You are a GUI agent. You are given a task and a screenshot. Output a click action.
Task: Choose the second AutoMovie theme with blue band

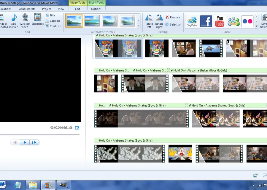[x=92, y=21]
